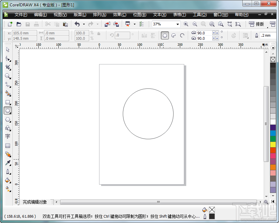Open the 效果(C) menu
The height and width of the screenshot is (223, 279).
pos(119,15)
